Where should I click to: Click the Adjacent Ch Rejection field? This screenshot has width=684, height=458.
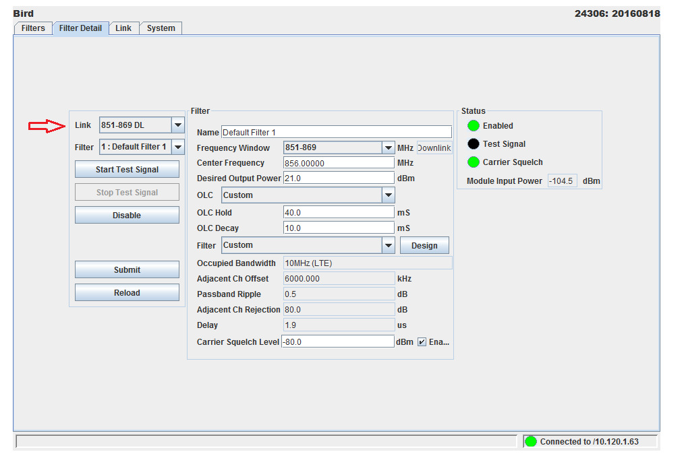339,310
